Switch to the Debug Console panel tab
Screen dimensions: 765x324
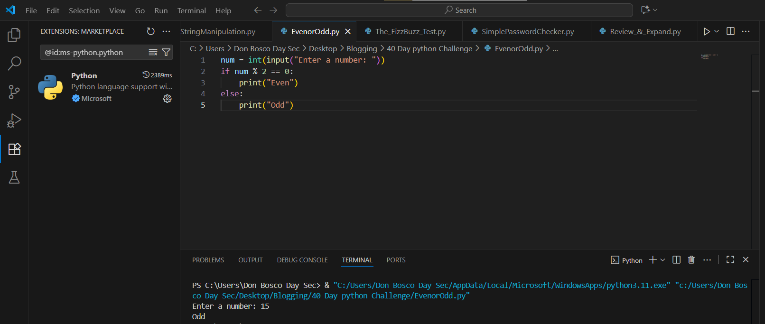click(302, 260)
